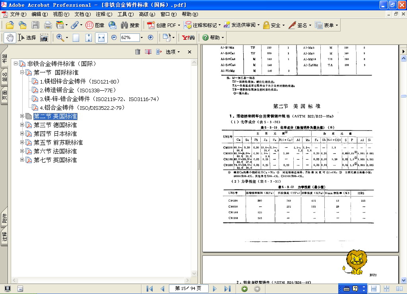Click the 签名 sign button in toolbar
The height and width of the screenshot is (294, 407).
pos(300,25)
